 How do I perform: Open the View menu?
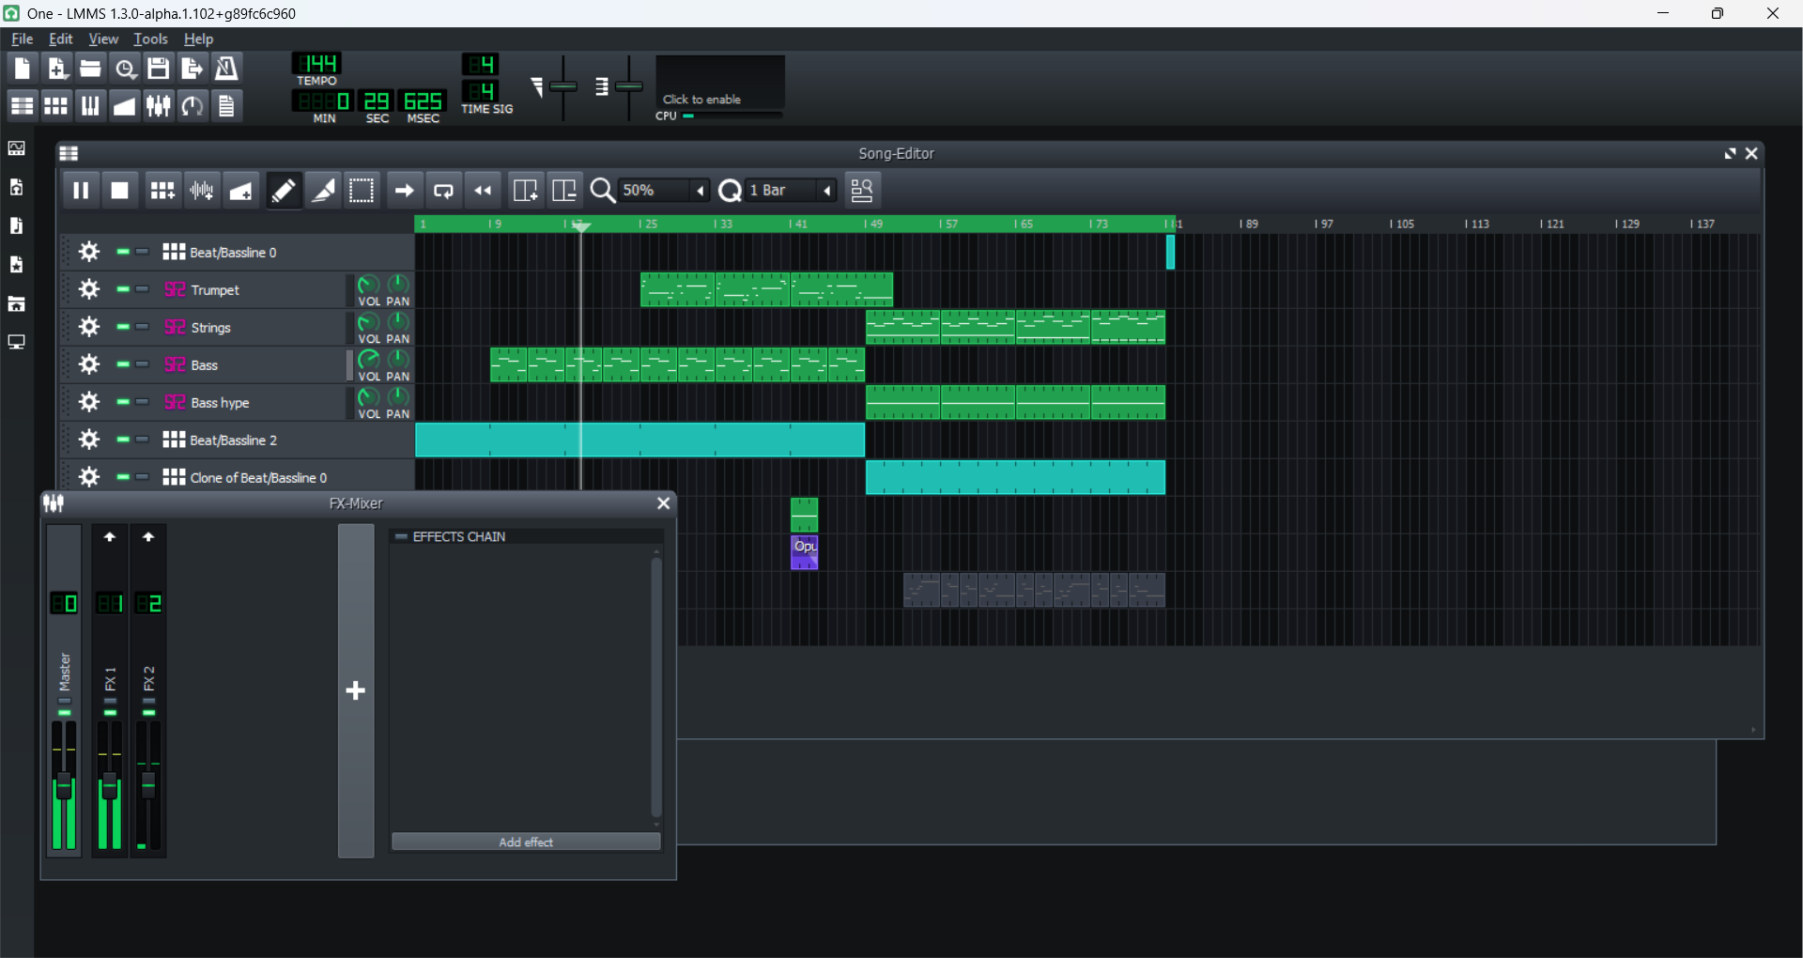103,39
